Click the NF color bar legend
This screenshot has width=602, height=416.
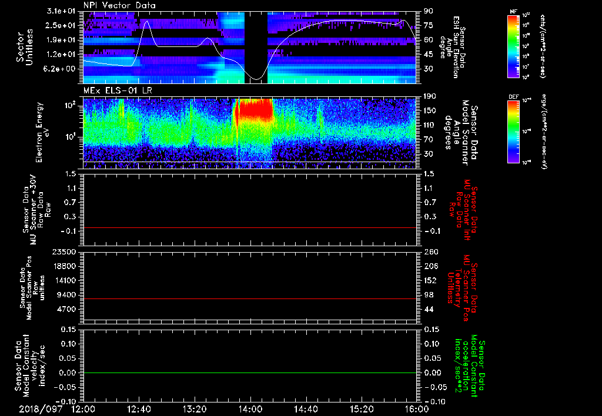pos(514,46)
